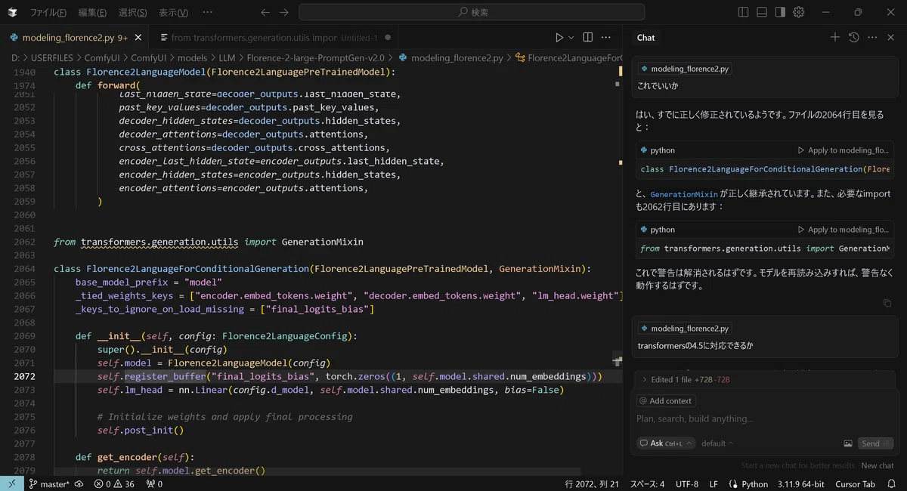Select the Chat tab header
The image size is (907, 491).
[x=645, y=37]
